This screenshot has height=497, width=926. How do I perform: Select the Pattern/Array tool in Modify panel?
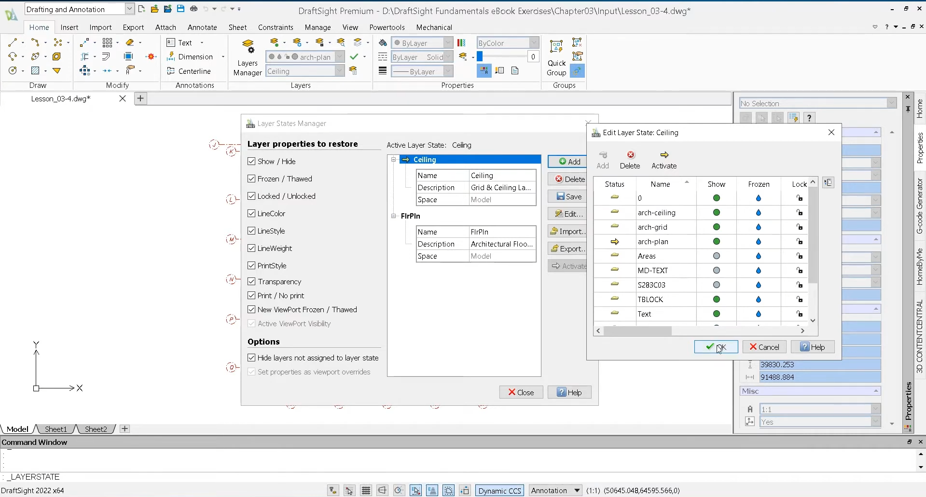(107, 42)
